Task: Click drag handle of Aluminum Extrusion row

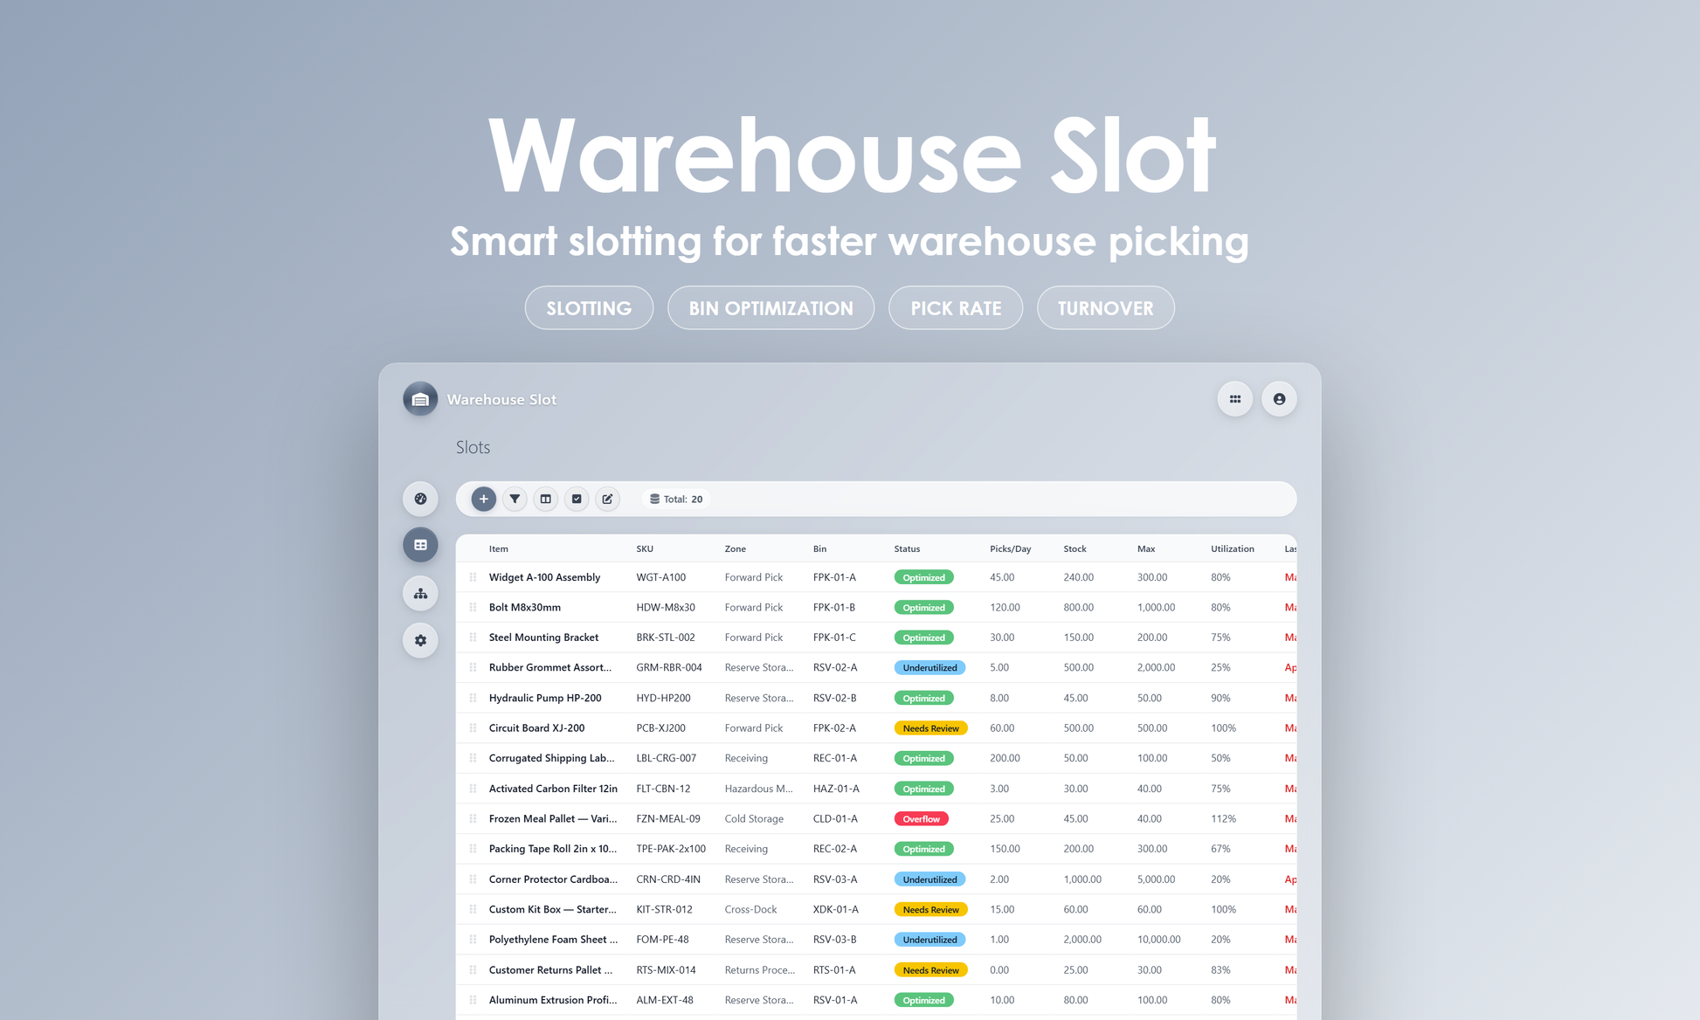Action: (473, 1000)
